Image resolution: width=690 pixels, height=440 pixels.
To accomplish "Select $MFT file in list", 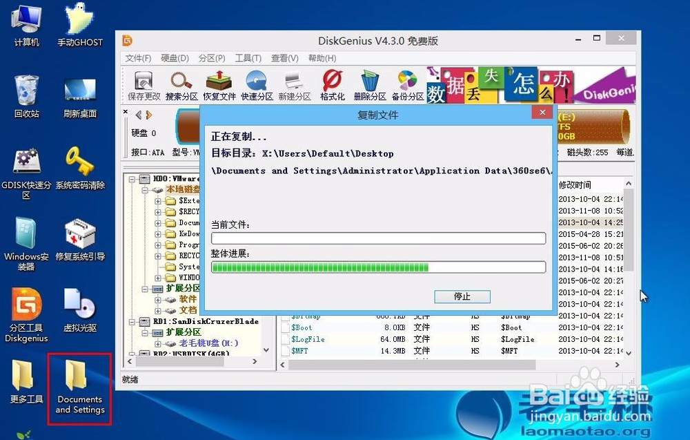I will pos(299,351).
